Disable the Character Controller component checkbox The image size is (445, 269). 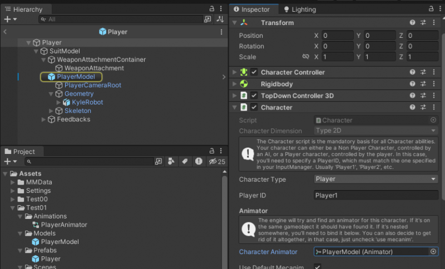[254, 72]
